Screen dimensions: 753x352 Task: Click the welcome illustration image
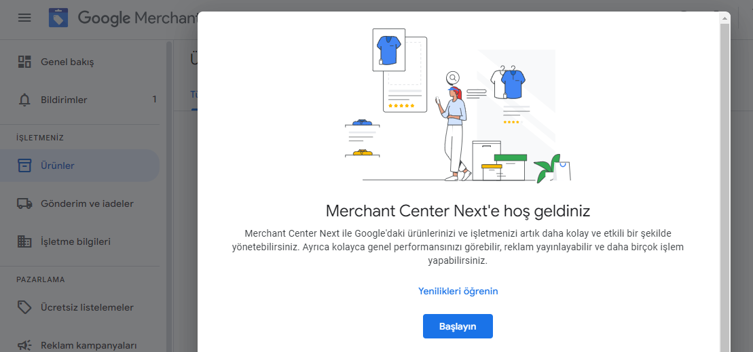coord(458,104)
